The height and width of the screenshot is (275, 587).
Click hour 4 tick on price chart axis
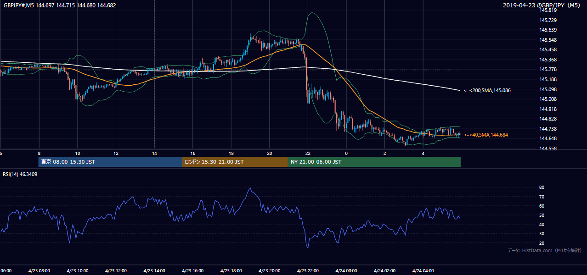423,154
